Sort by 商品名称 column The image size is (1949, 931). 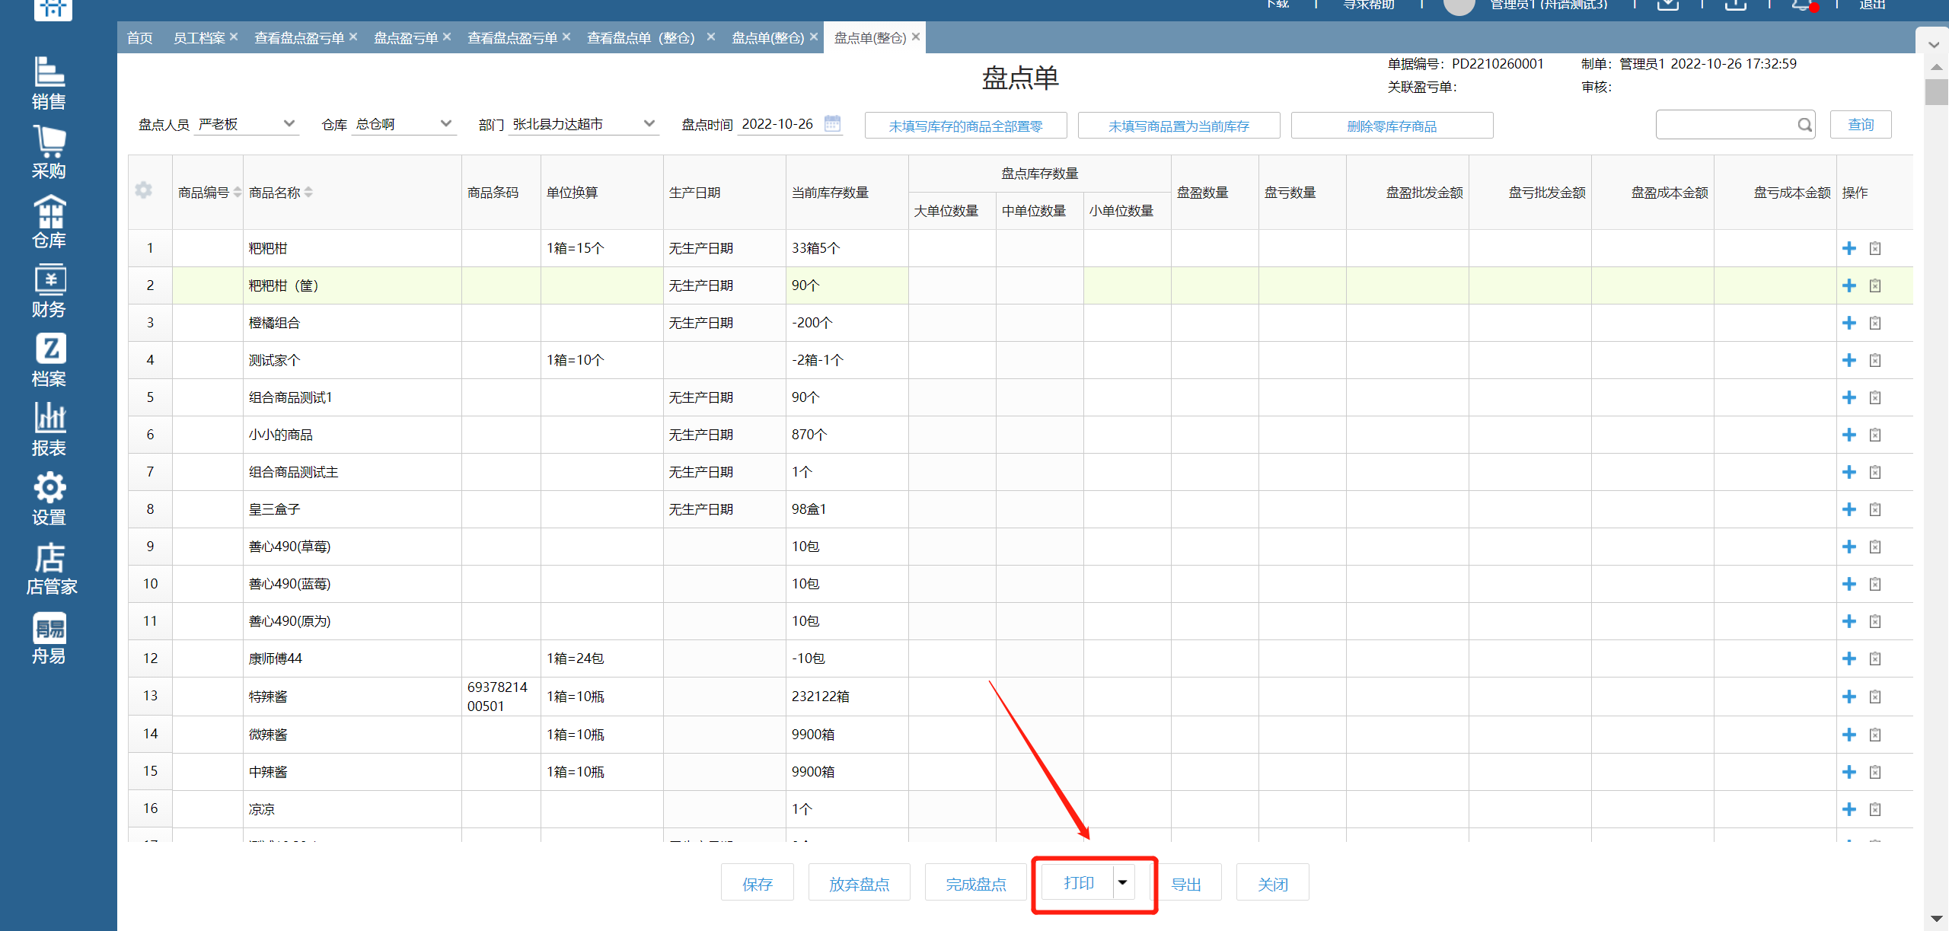308,193
